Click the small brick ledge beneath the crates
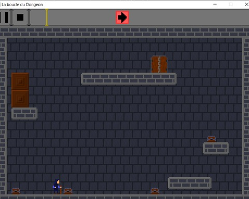249x199 pixels. (24, 113)
